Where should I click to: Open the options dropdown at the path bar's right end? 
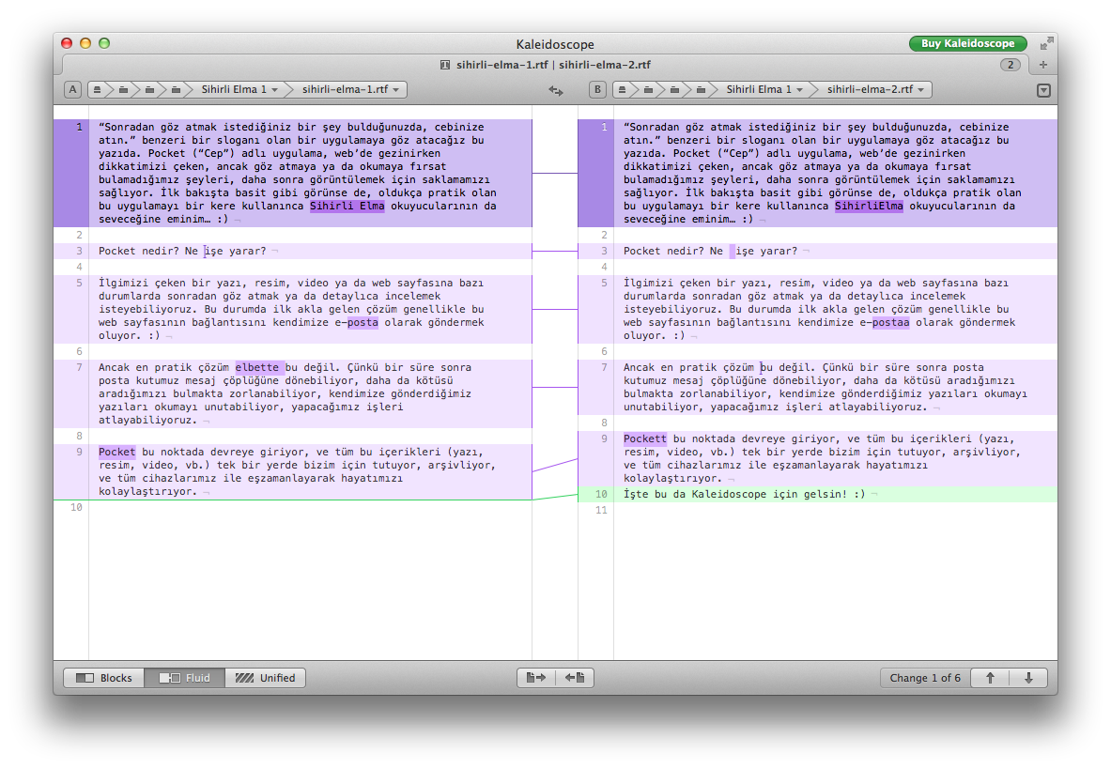(x=1043, y=90)
